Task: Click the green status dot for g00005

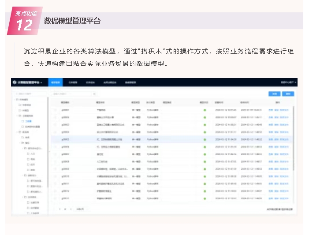Action: coord(205,139)
